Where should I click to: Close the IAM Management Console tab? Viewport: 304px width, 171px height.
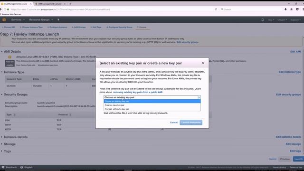[65, 4]
